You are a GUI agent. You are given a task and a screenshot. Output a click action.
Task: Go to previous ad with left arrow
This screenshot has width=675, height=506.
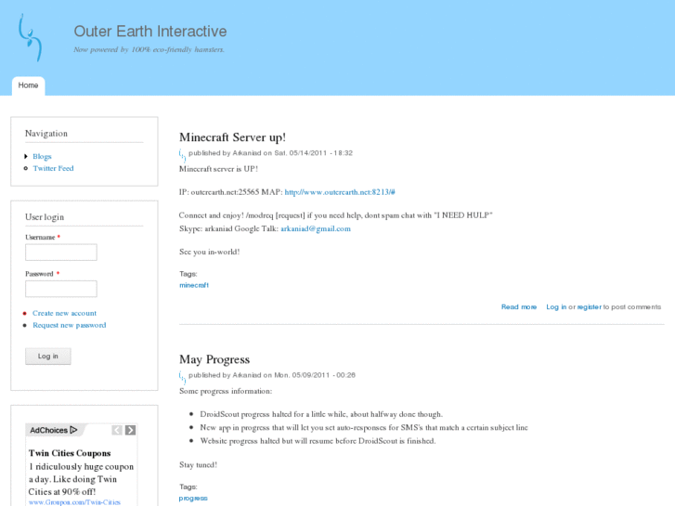tap(117, 430)
